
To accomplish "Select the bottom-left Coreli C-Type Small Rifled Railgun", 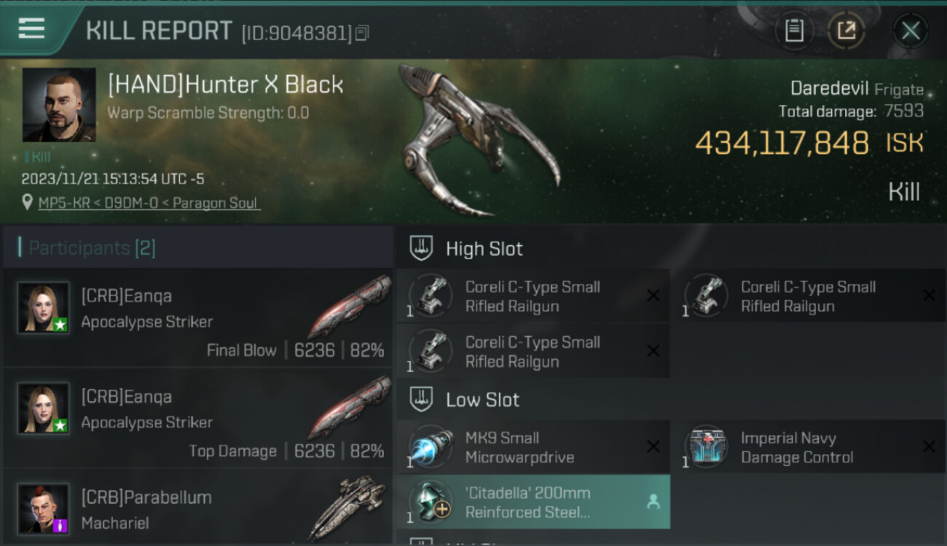I will [x=533, y=351].
